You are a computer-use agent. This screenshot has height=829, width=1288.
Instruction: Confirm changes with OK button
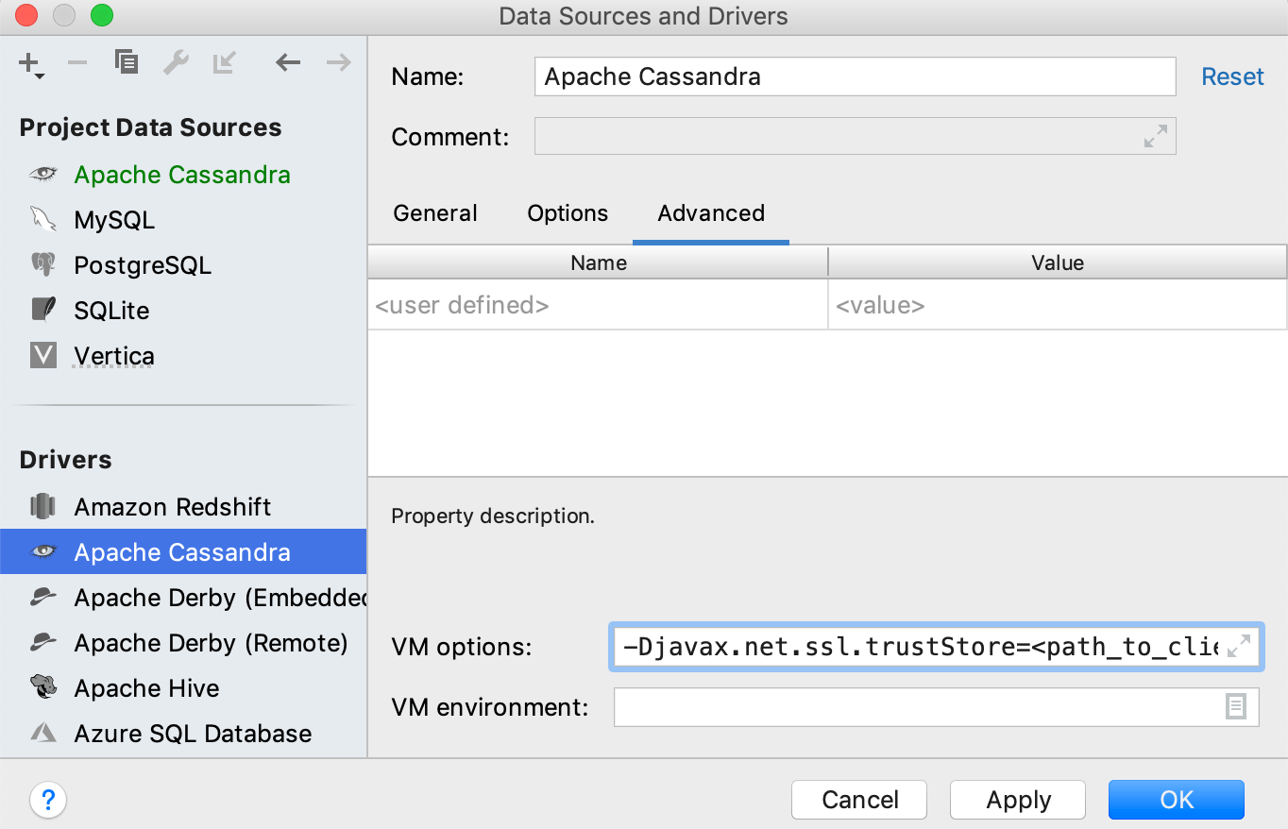[x=1175, y=800]
